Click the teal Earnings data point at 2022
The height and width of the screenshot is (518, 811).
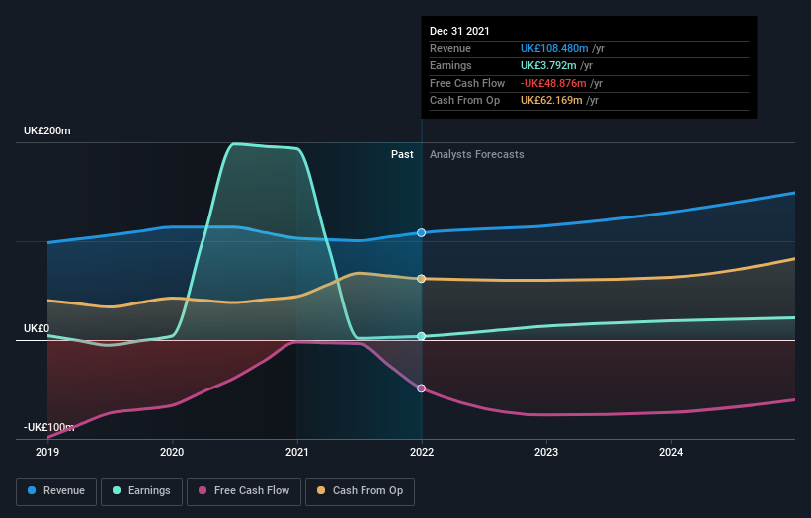pyautogui.click(x=422, y=336)
